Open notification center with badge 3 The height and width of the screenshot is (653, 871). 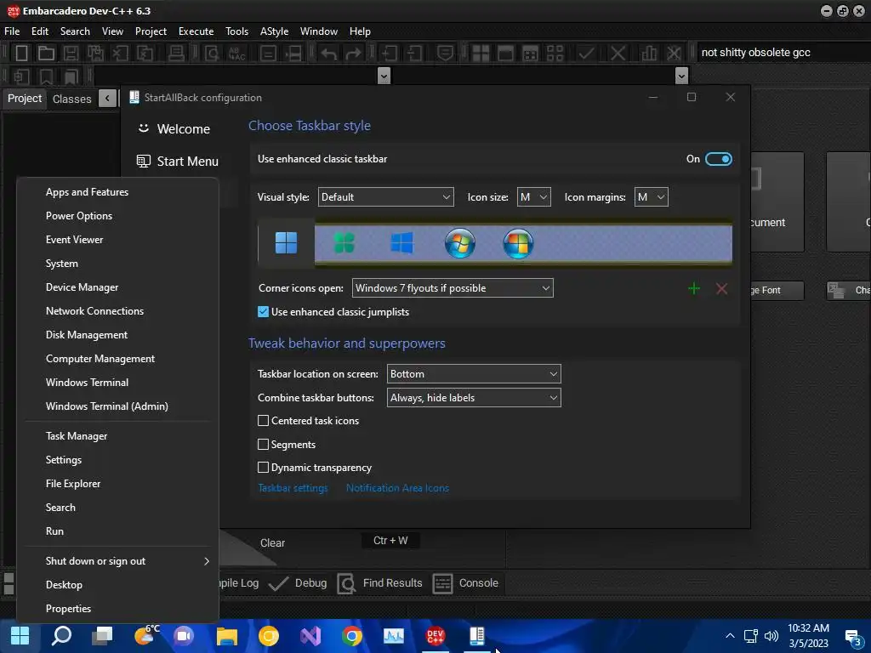pyautogui.click(x=853, y=637)
